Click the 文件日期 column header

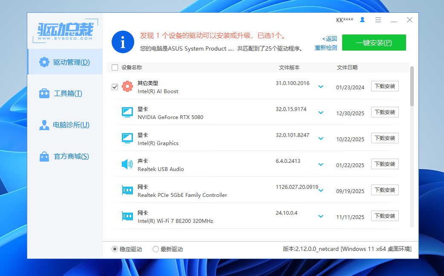click(x=347, y=68)
